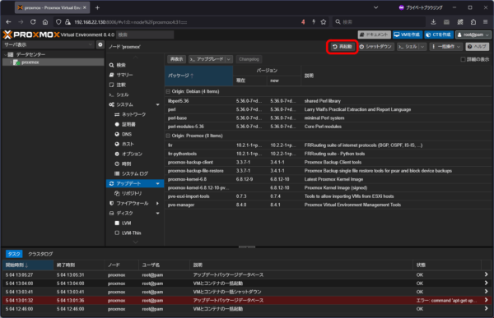Select the libperl5.36 package row
The image size is (494, 318).
[x=328, y=101]
